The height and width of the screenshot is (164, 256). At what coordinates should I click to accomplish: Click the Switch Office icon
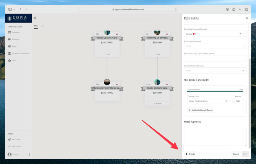pyautogui.click(x=10, y=146)
